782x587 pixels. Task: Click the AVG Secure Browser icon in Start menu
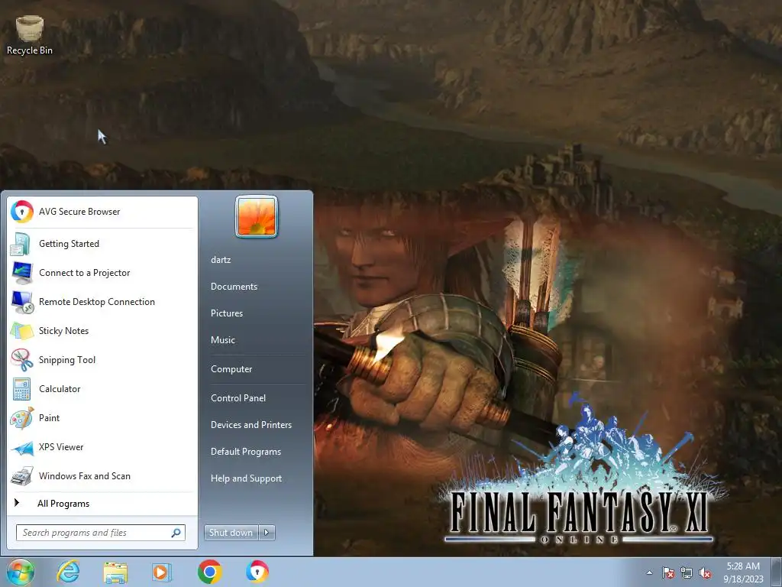[x=22, y=212]
